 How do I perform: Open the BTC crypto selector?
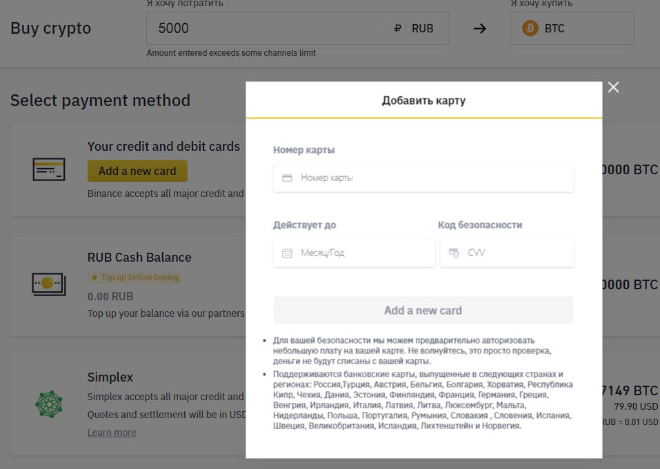(572, 28)
